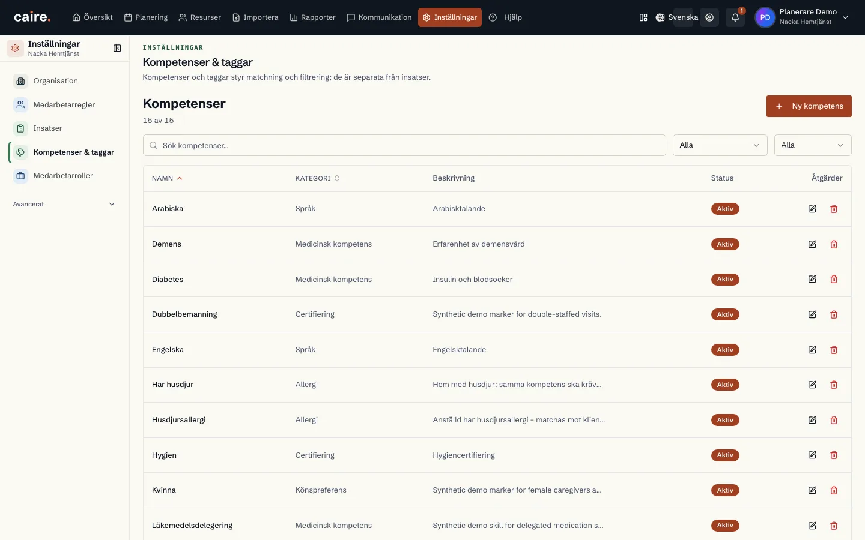The width and height of the screenshot is (865, 540).
Task: Go to Insatser in sidebar
Action: tap(64, 128)
